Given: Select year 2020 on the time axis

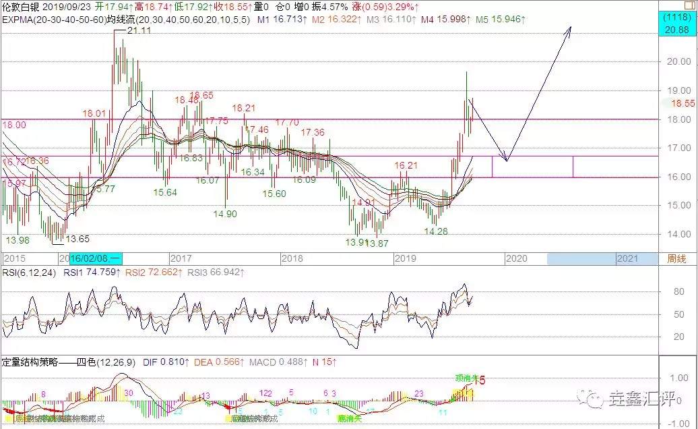Looking at the screenshot, I should tap(516, 259).
